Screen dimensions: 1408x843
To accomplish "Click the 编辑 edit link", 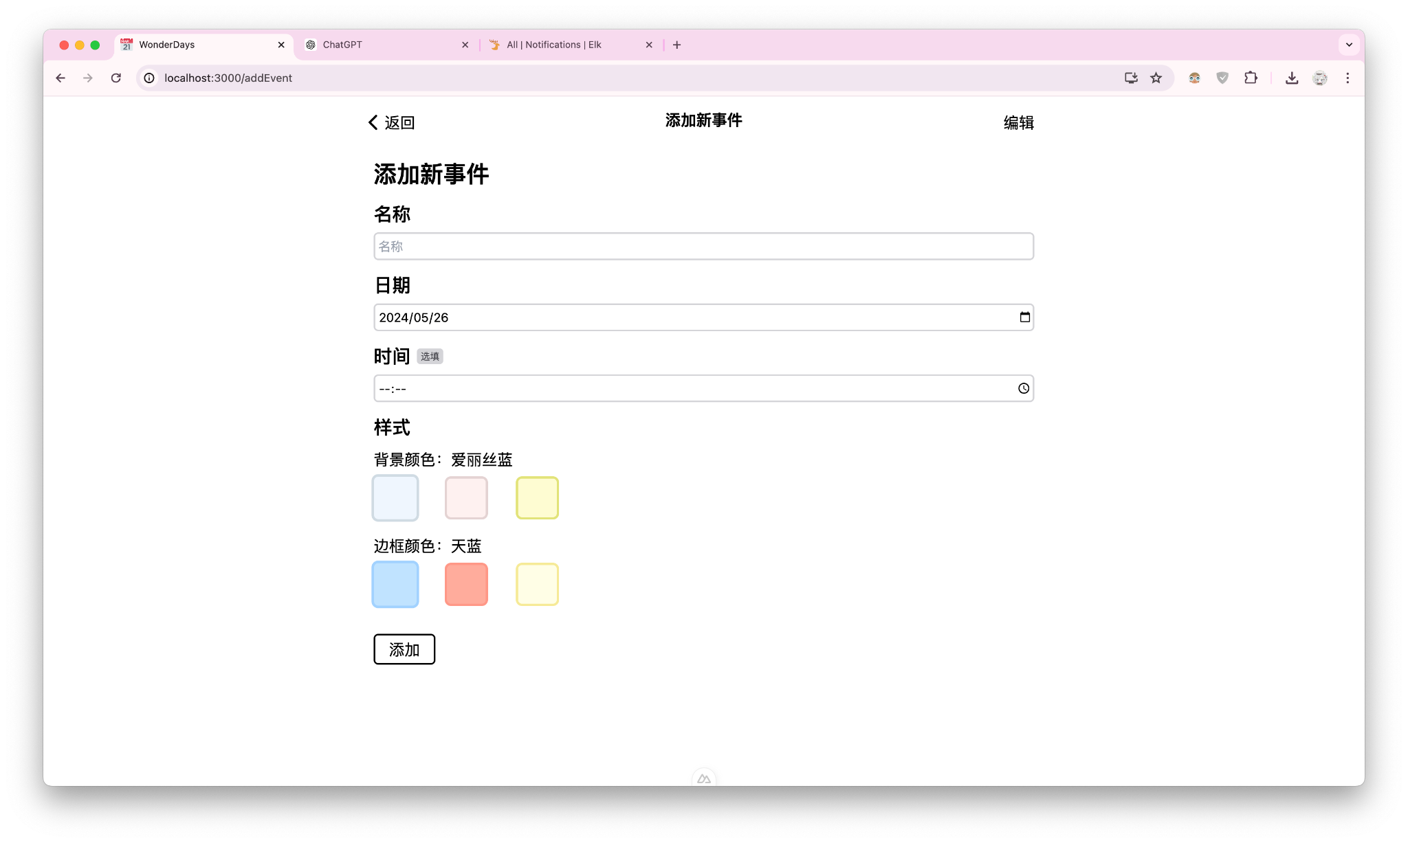I will coord(1018,123).
